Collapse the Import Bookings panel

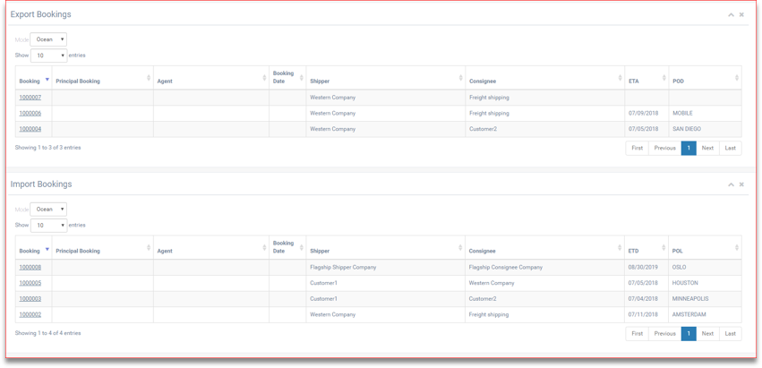[731, 184]
